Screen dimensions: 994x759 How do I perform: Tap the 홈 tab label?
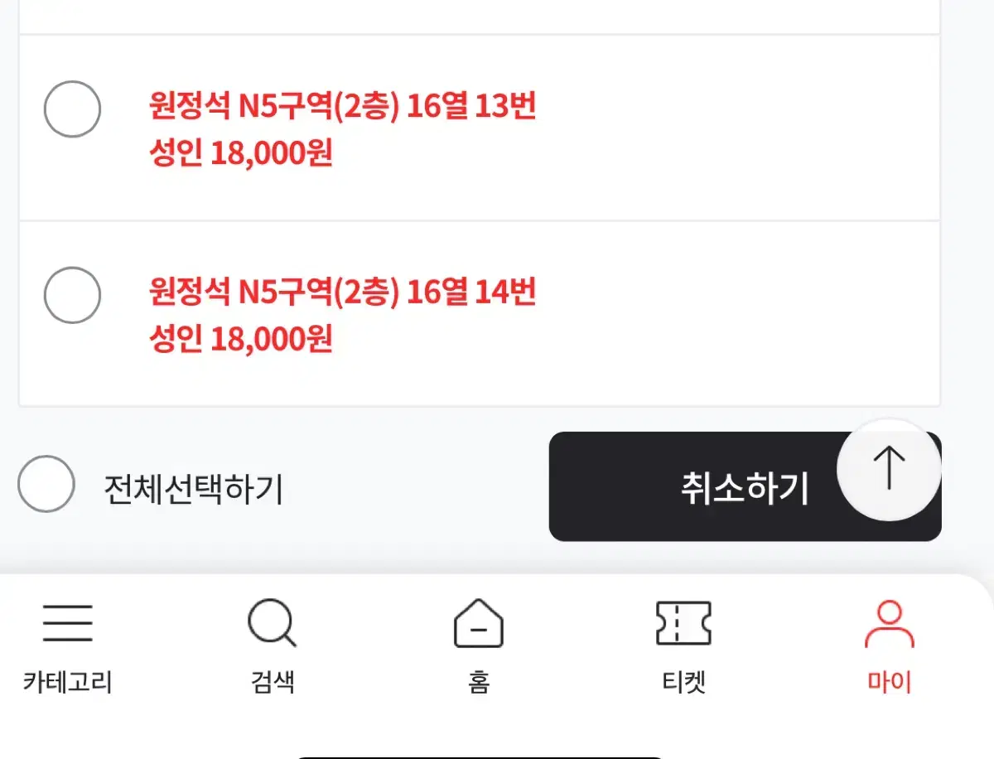click(x=479, y=683)
